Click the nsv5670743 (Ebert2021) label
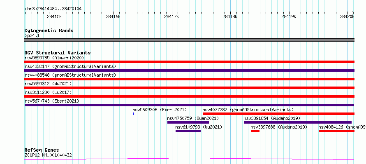Screen dimensions: 366x164 [x=52, y=101]
